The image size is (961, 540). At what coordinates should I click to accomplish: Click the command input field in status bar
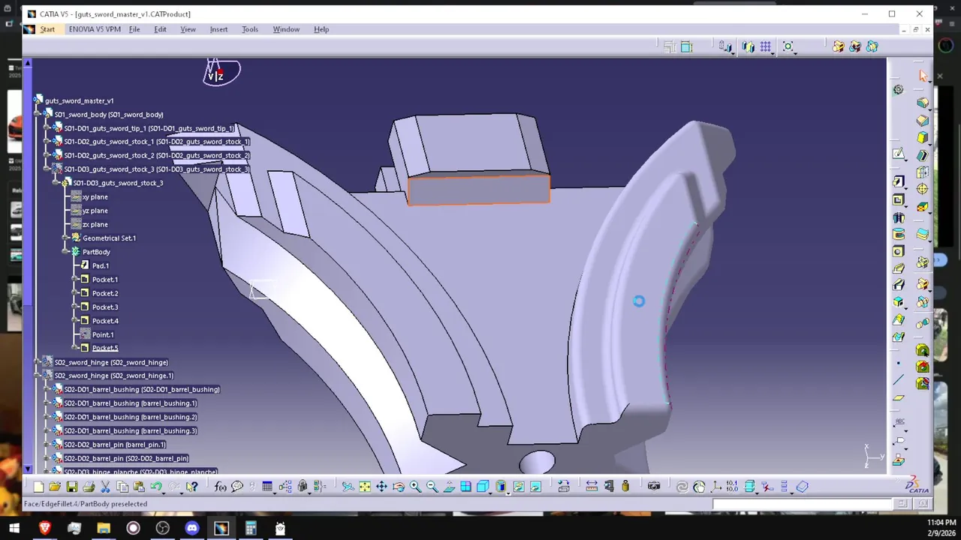pos(803,504)
